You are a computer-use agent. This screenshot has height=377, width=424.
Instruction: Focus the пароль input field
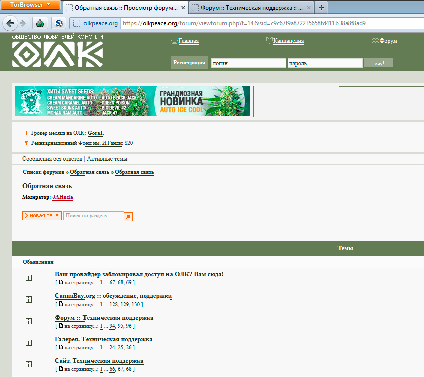tap(325, 63)
